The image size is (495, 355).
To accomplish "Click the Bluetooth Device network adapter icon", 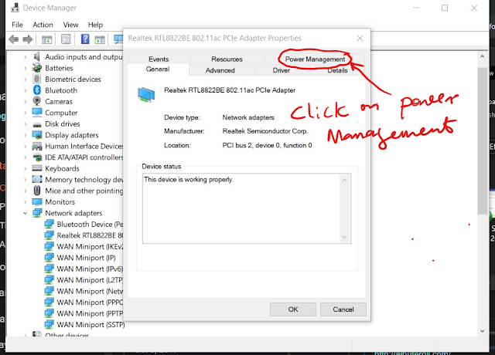I will click(x=49, y=224).
